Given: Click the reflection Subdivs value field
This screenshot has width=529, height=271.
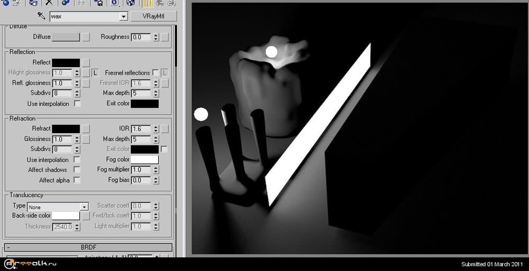Looking at the screenshot, I should click(x=62, y=94).
